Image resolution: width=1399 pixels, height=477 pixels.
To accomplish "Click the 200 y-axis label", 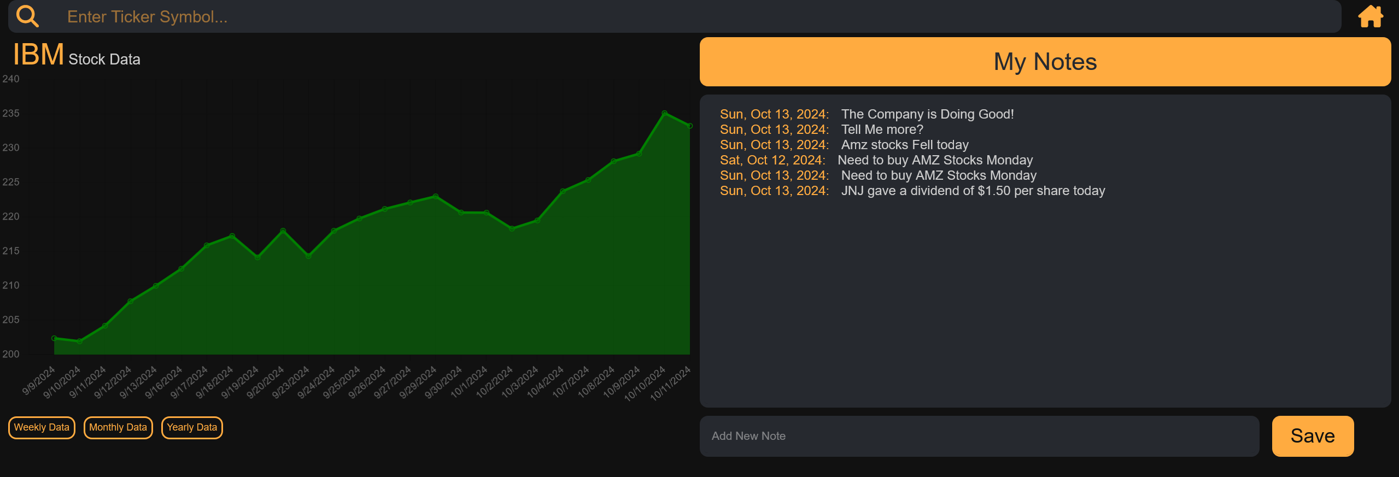I will [11, 354].
